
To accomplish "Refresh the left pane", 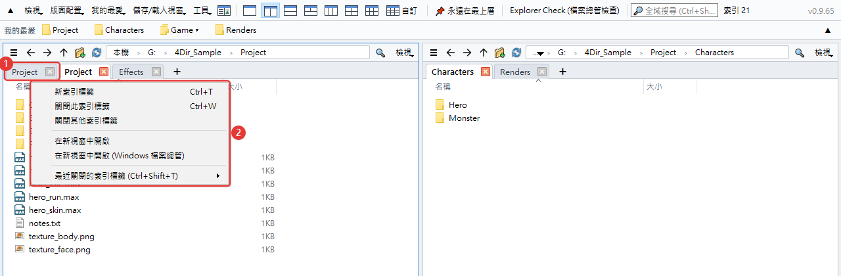I will coord(97,53).
